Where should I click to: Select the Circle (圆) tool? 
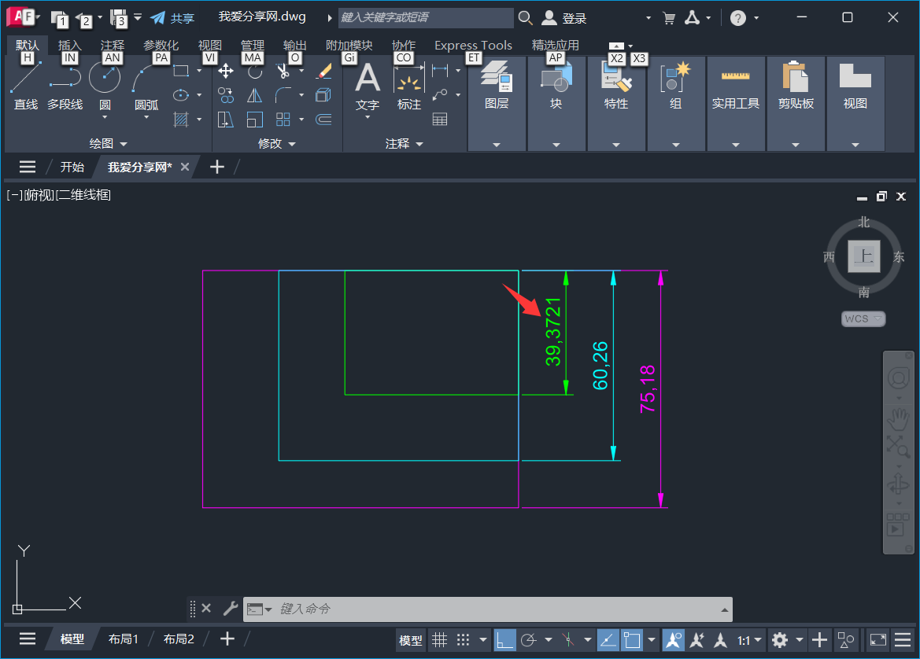105,79
